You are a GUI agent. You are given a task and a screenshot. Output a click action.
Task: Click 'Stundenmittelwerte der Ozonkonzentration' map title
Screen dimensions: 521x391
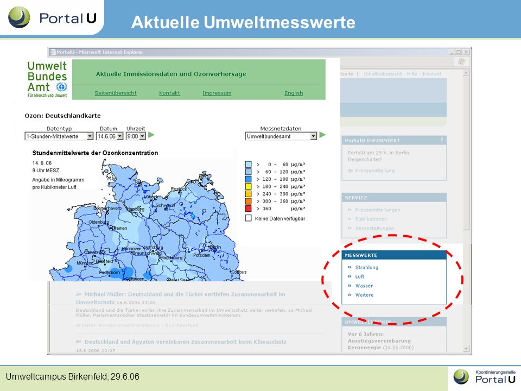(x=95, y=153)
